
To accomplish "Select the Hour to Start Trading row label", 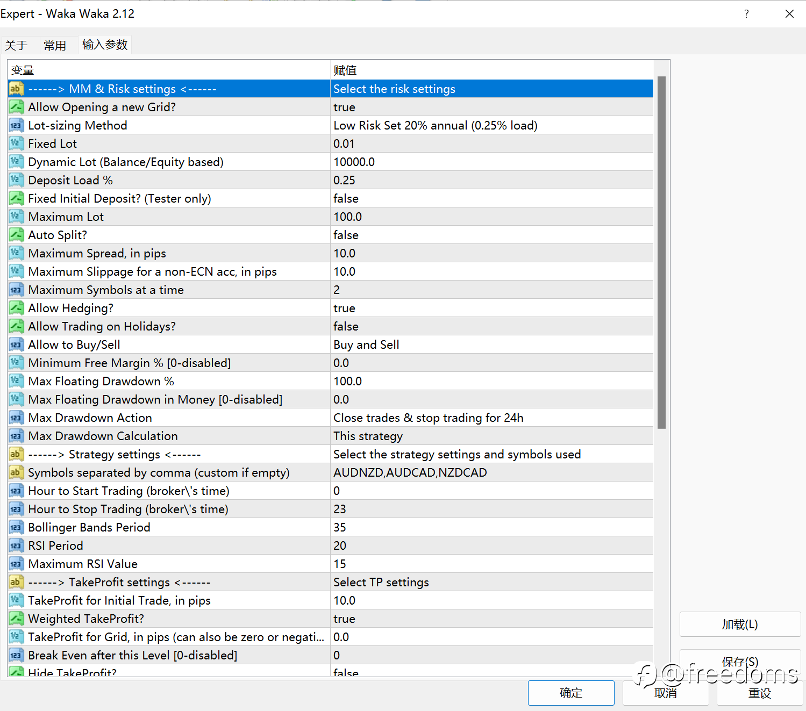I will (x=129, y=491).
